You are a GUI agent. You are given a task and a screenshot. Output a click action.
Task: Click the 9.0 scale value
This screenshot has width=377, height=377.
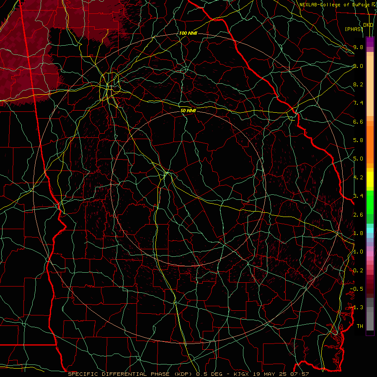click(x=358, y=66)
